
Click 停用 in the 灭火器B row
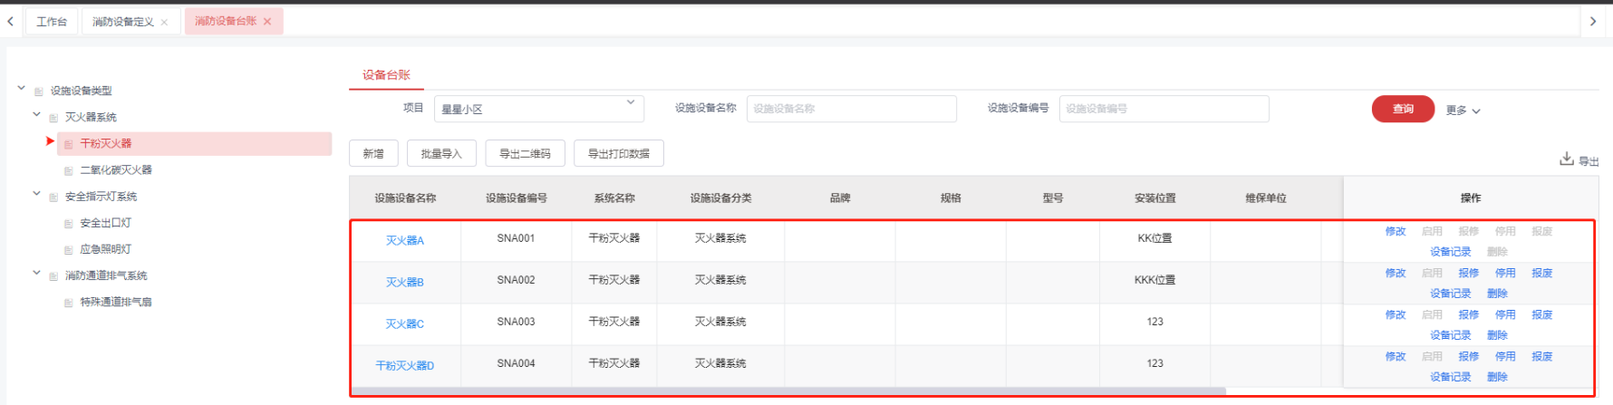1505,274
